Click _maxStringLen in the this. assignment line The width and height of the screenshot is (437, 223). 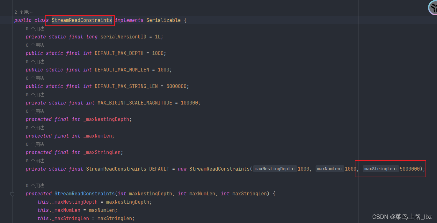pos(70,219)
